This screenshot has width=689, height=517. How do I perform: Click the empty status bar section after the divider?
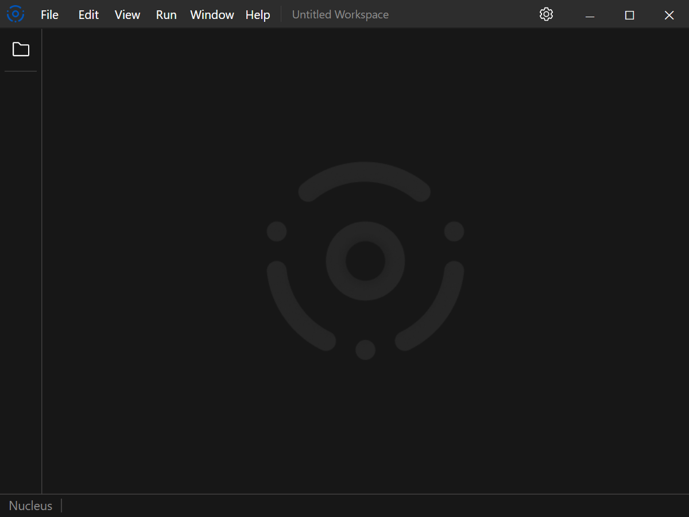click(x=172, y=505)
